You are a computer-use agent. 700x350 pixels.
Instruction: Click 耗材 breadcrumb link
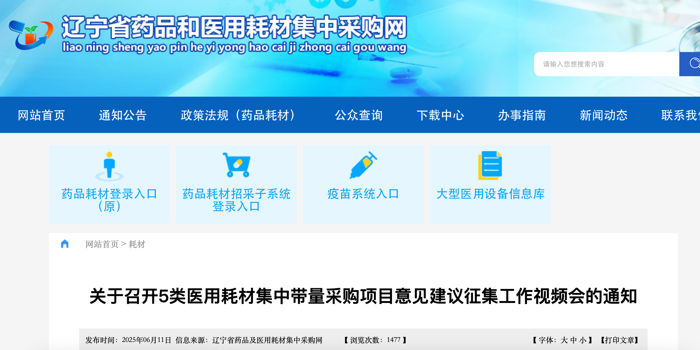pyautogui.click(x=137, y=244)
